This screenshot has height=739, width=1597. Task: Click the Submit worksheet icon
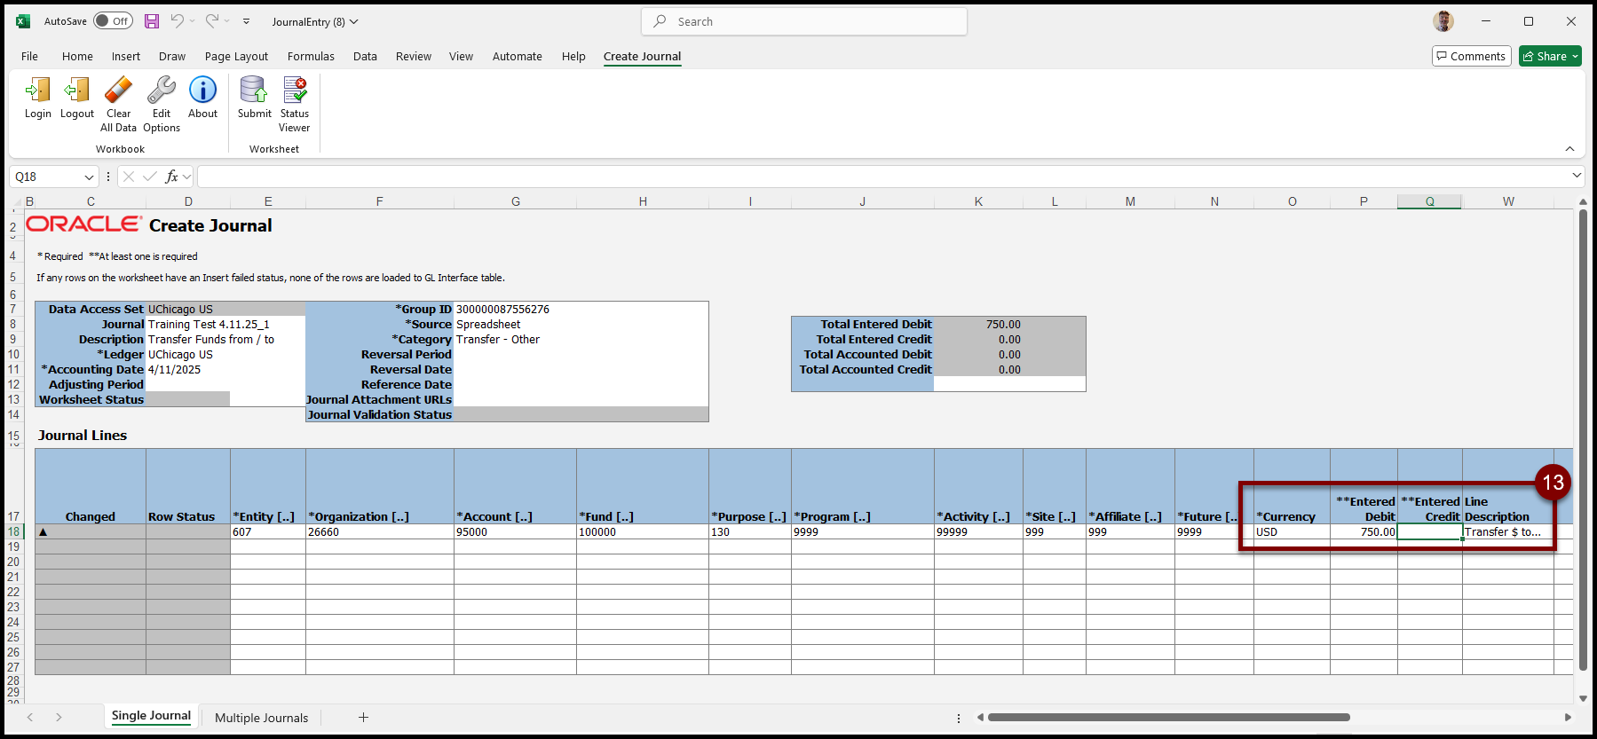pos(254,90)
